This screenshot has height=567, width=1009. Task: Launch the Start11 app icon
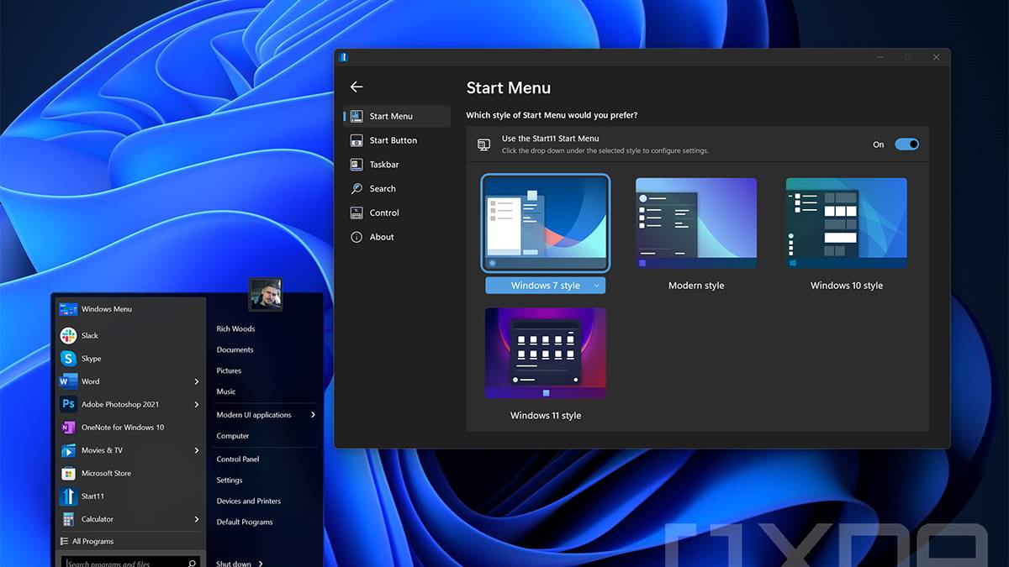69,496
